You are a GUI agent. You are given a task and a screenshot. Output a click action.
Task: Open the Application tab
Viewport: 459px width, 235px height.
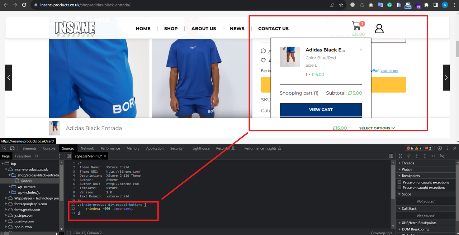click(155, 148)
